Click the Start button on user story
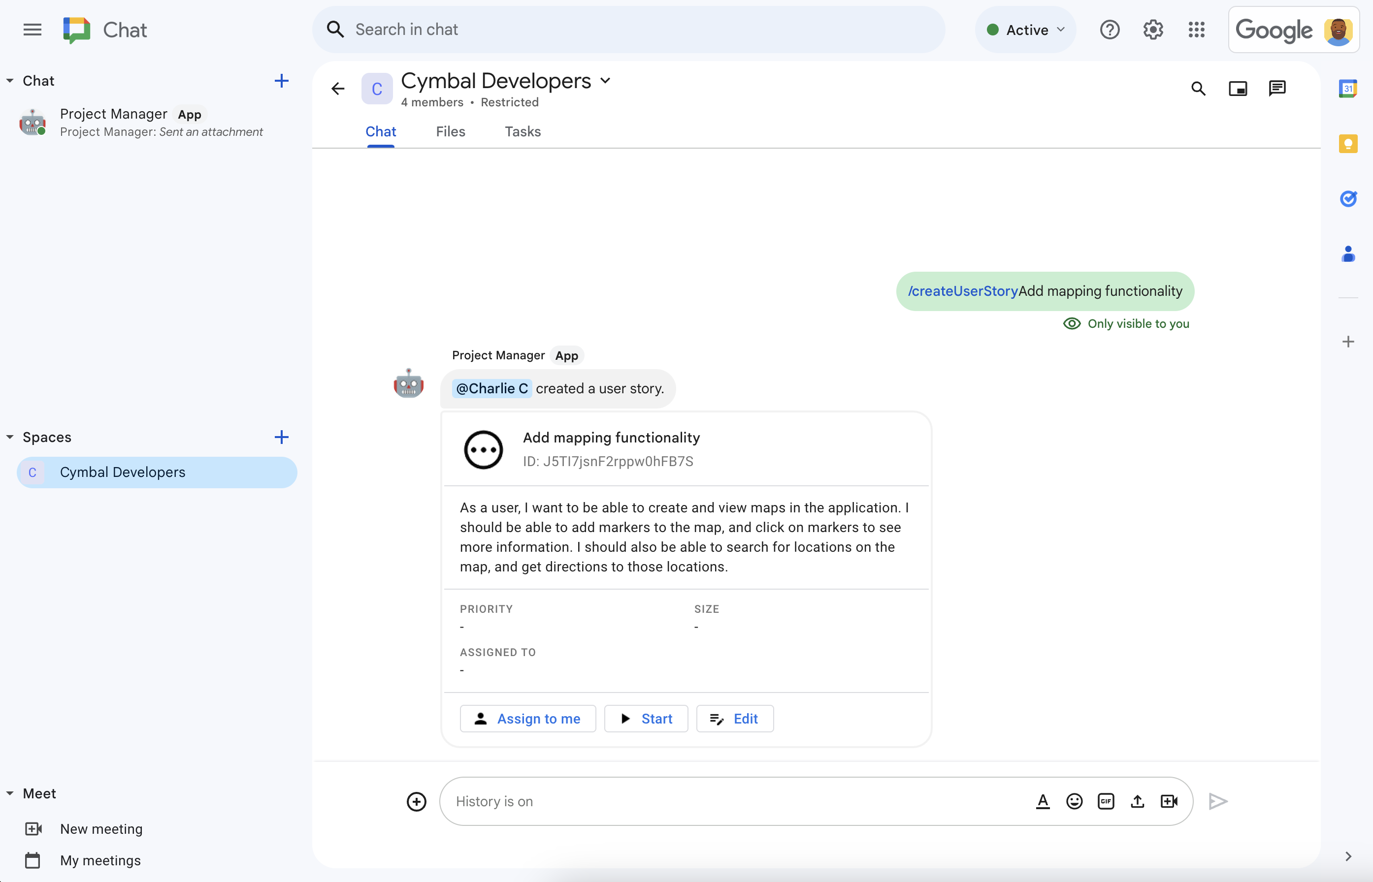This screenshot has width=1373, height=882. pos(645,718)
